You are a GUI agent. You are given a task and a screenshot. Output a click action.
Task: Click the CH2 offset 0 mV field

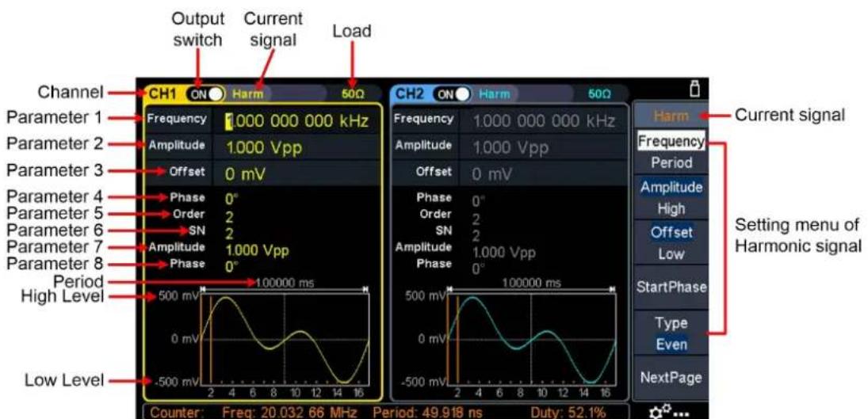pyautogui.click(x=543, y=174)
